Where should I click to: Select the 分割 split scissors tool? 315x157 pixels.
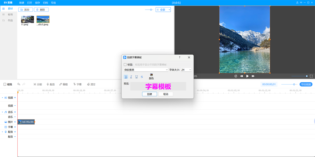click(x=38, y=84)
